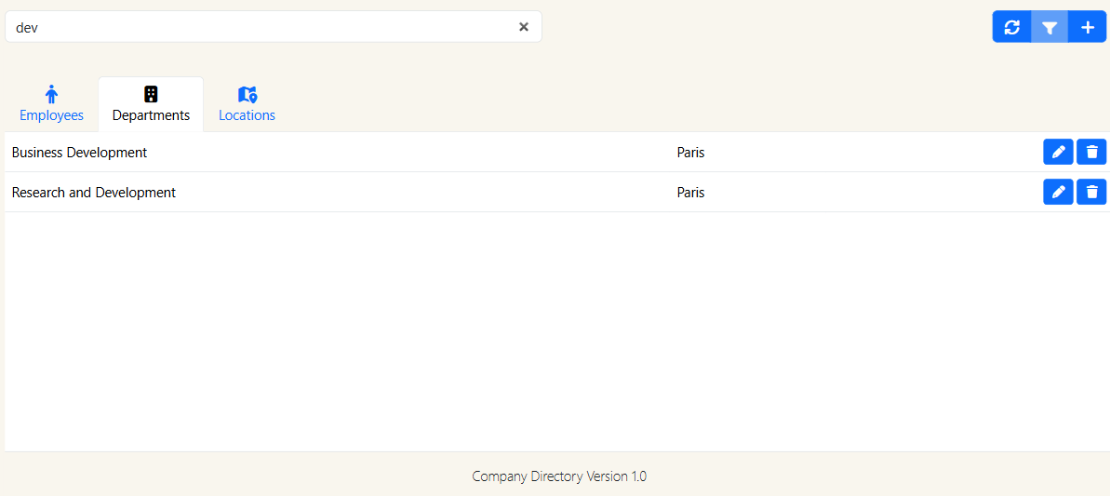This screenshot has width=1110, height=496.
Task: Click the map pin icon above Locations
Action: click(x=247, y=94)
